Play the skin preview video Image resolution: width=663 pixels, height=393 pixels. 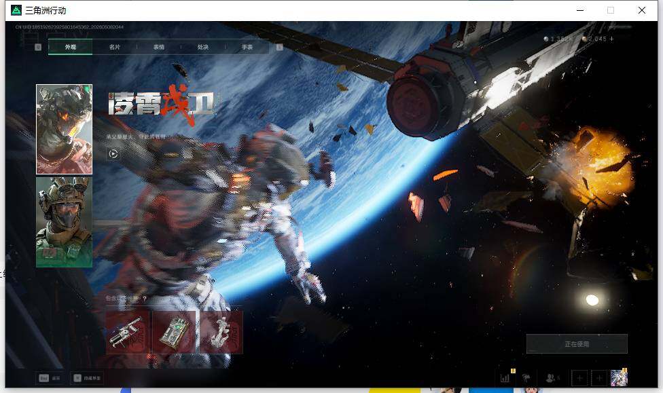click(113, 154)
